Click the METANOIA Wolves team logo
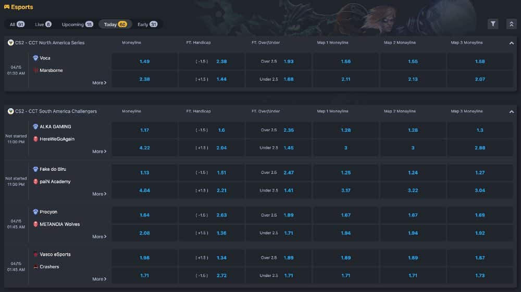Viewport: 521px width, 292px height. tap(35, 224)
